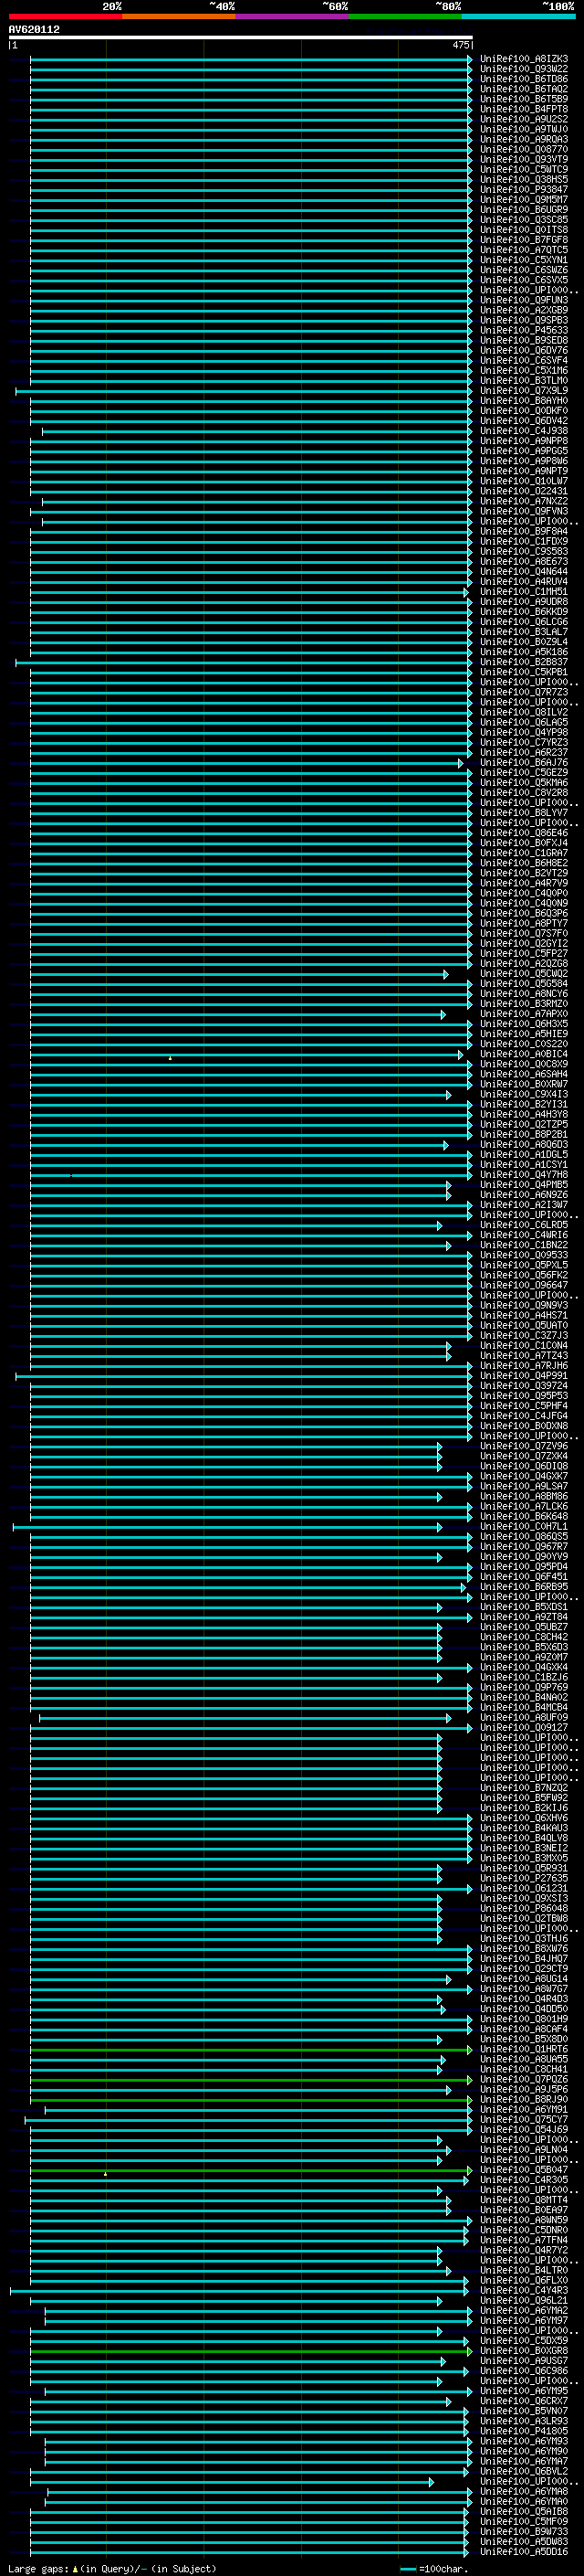Select hit UniRef100_B3TLM0
This screenshot has width=584, height=2576.
(524, 381)
